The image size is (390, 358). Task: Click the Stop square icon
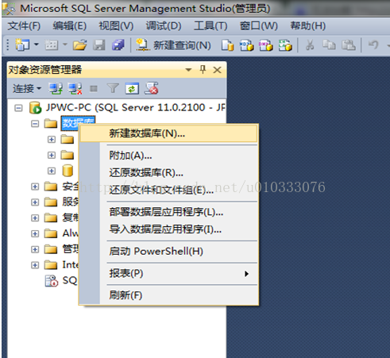tap(94, 89)
